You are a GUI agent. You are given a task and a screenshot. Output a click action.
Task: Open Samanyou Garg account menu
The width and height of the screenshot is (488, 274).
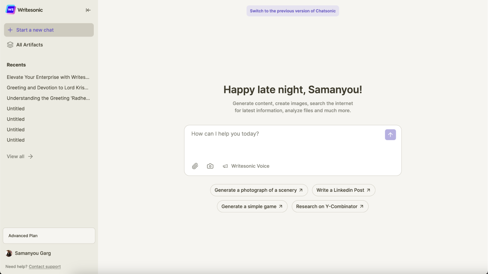point(29,253)
